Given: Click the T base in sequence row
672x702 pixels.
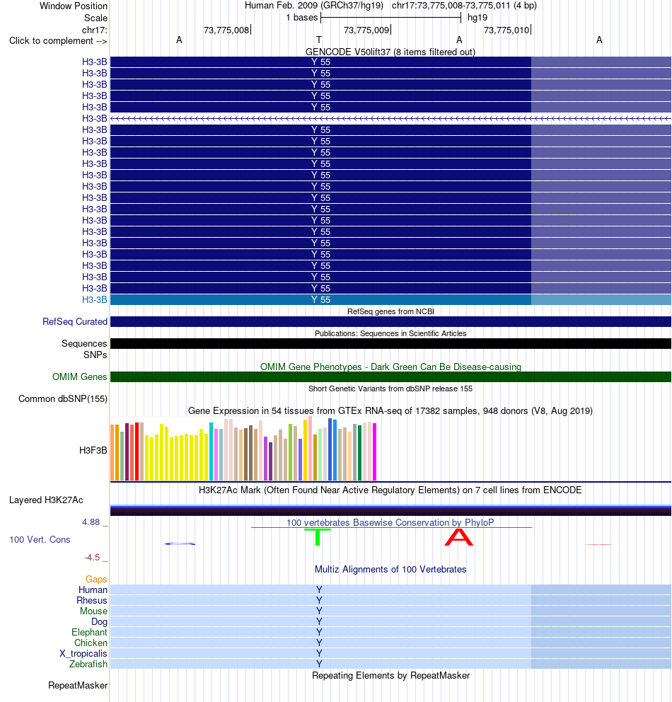Looking at the screenshot, I should click(x=319, y=40).
